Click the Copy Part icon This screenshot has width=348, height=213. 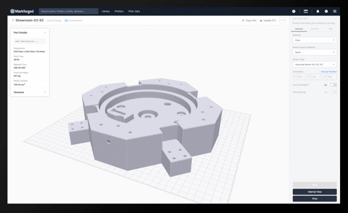[x=243, y=20]
